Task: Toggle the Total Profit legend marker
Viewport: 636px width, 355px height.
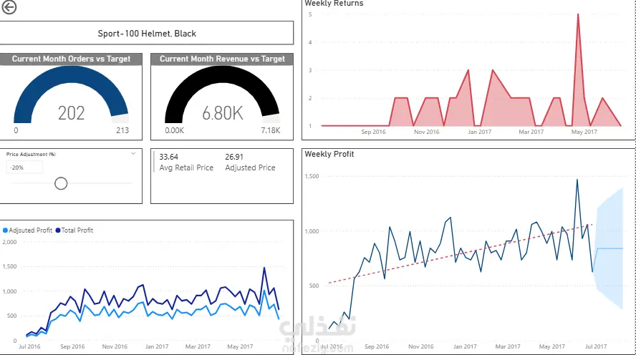Action: pyautogui.click(x=58, y=230)
